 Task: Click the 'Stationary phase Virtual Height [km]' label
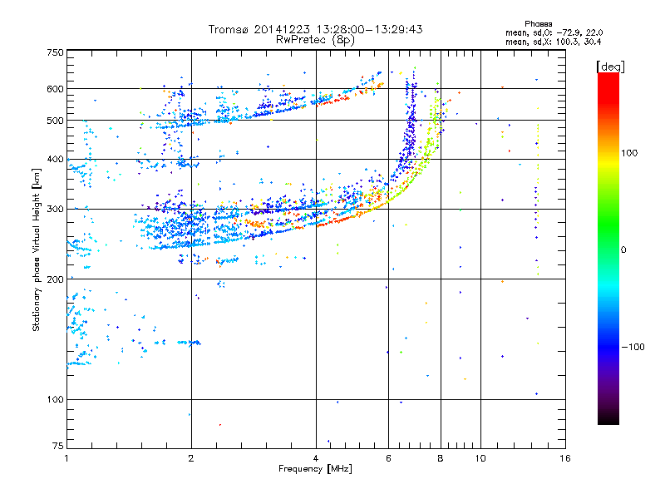37,250
